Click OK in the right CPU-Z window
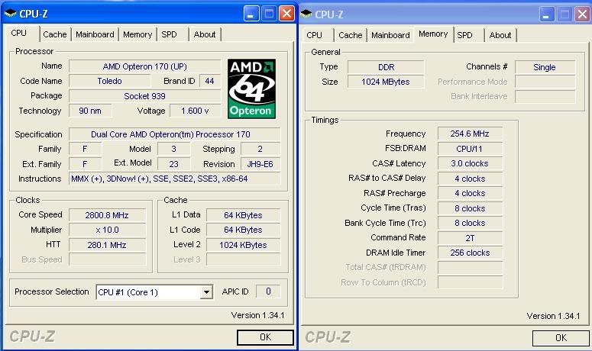This screenshot has width=592, height=351. [x=561, y=338]
